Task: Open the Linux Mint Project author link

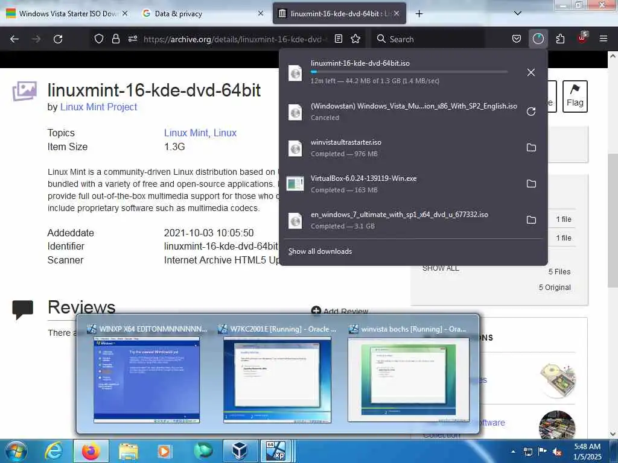Action: 98,107
